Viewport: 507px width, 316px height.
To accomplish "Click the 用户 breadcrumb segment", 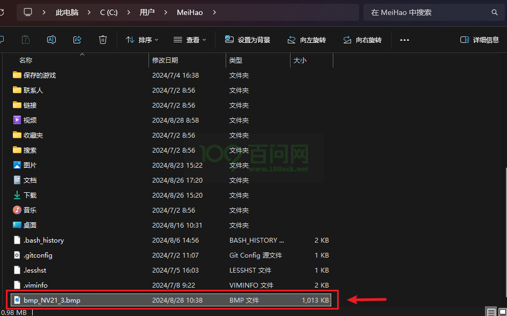I will (147, 12).
